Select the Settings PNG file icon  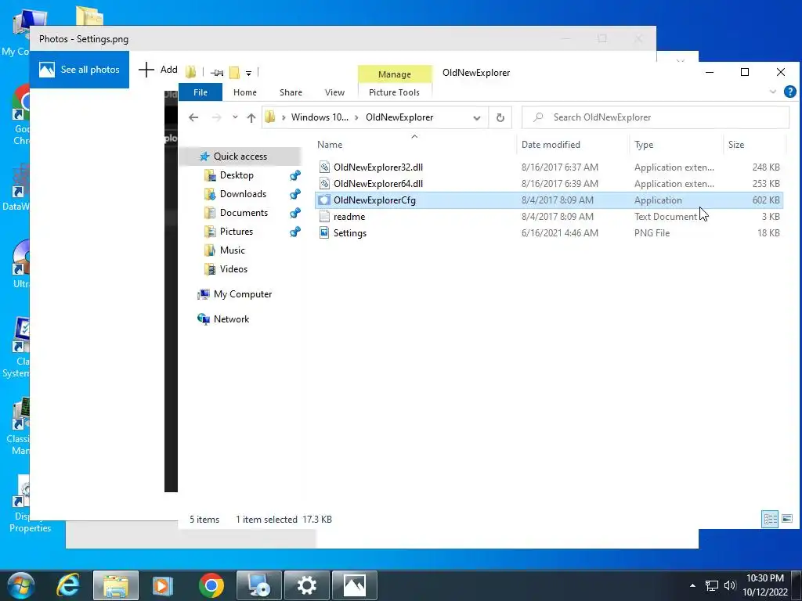[323, 232]
